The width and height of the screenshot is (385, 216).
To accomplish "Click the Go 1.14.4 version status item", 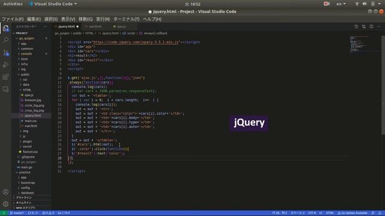I will (x=64, y=213).
